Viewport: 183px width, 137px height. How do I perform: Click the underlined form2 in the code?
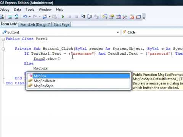pos(39,59)
